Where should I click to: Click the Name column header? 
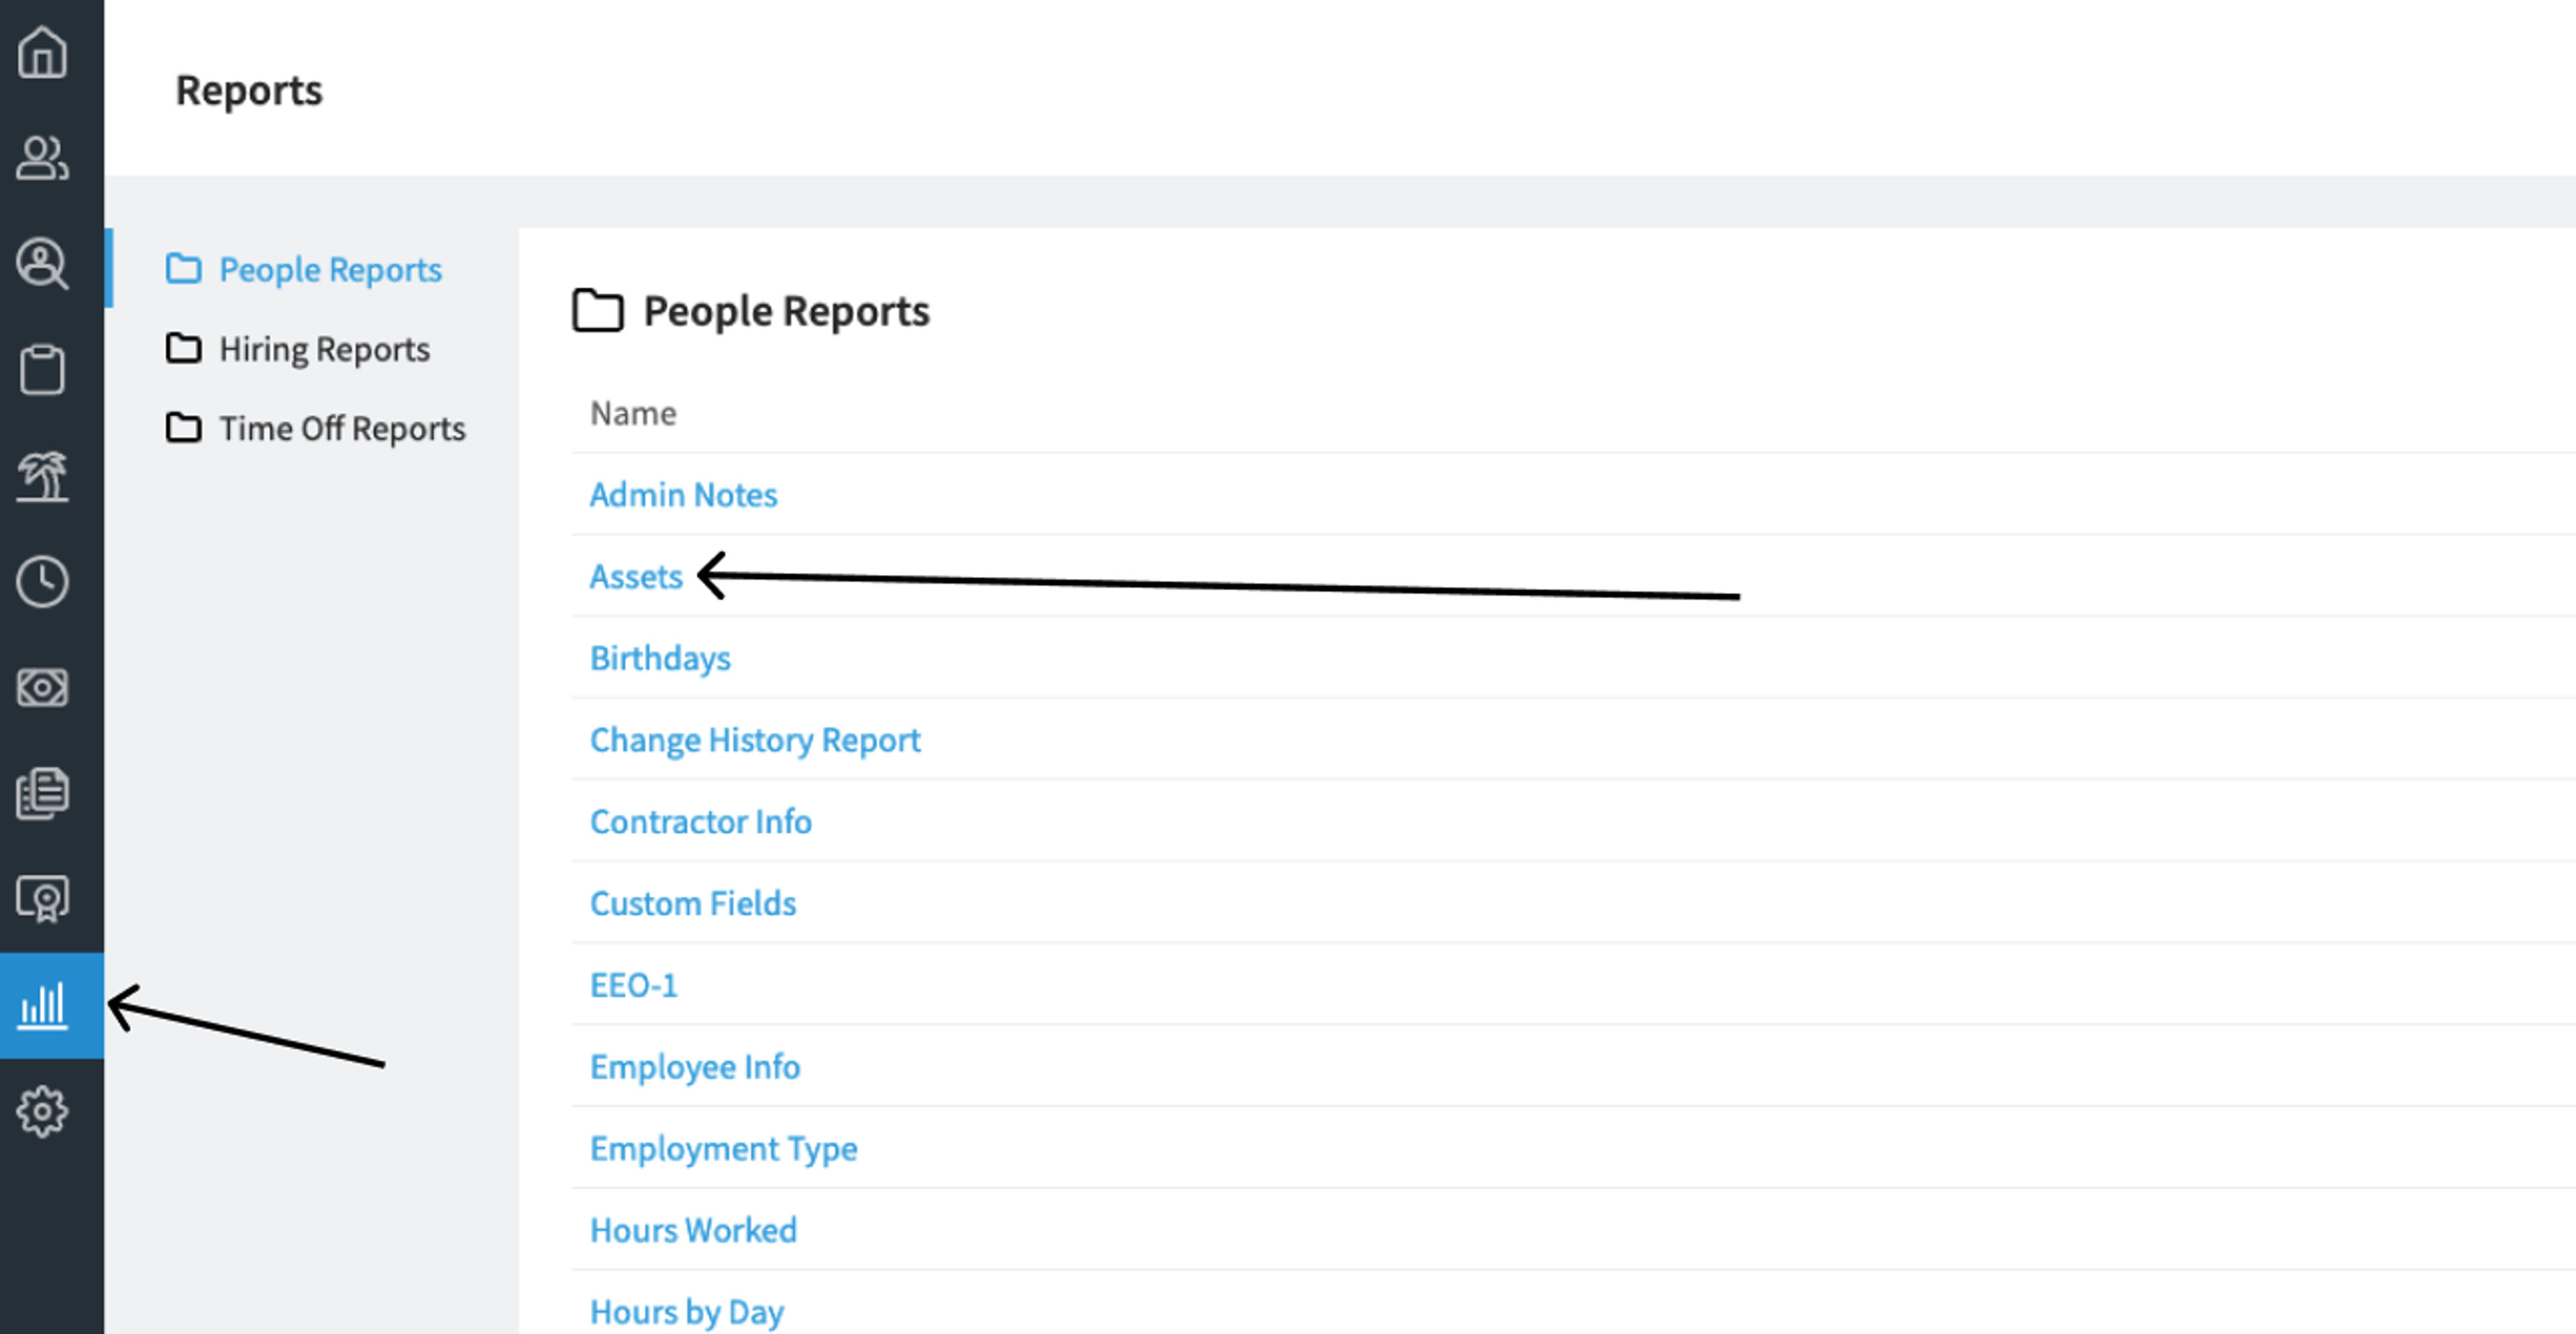tap(633, 414)
